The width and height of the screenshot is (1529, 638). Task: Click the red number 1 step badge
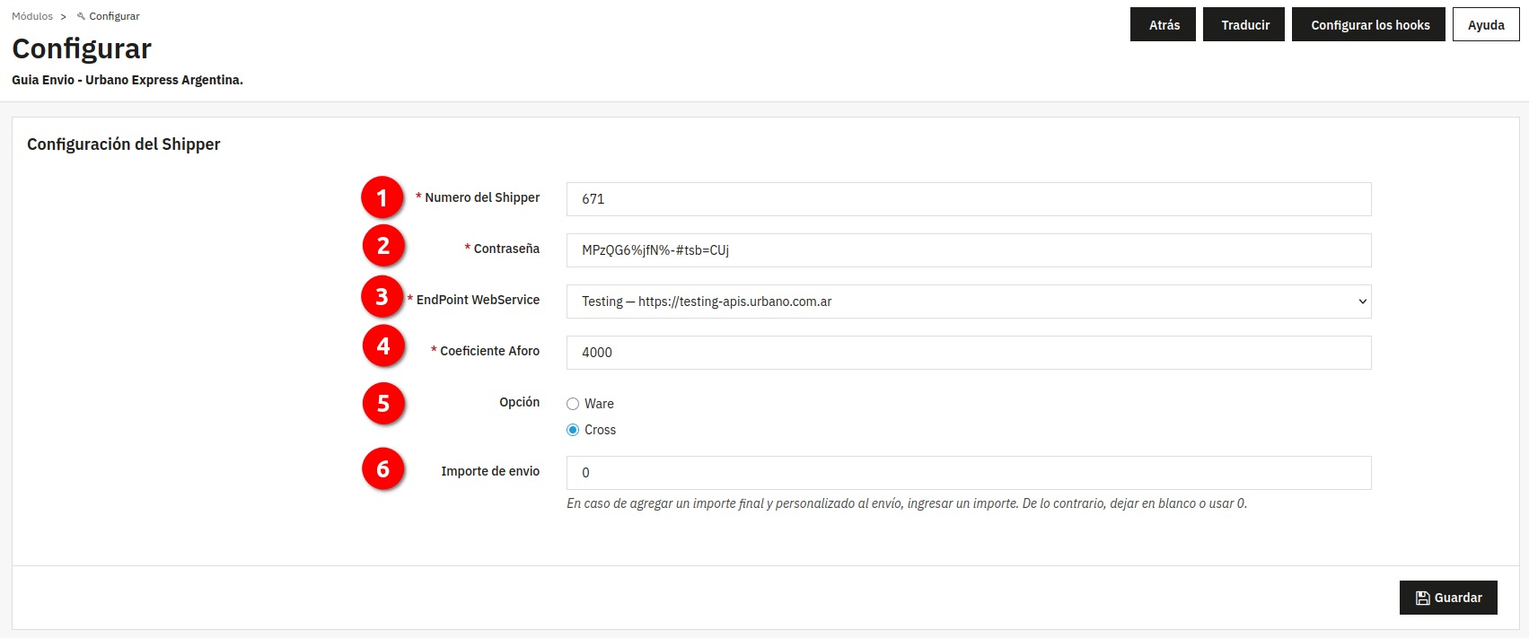click(382, 197)
